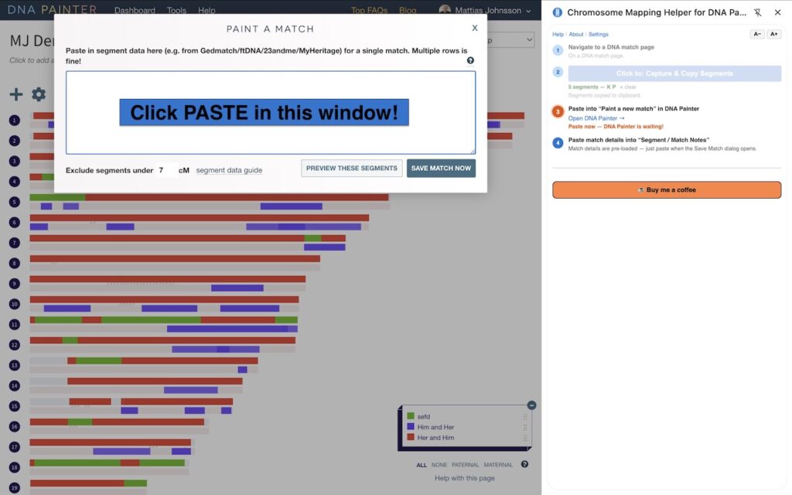792x495 pixels.
Task: Open the Mattias Johnsson account dropdown
Action: (x=485, y=11)
